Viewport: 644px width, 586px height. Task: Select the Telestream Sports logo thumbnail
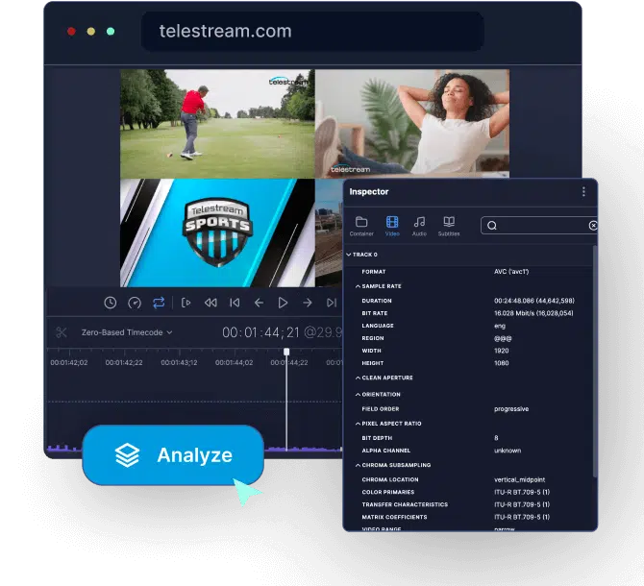pos(217,232)
